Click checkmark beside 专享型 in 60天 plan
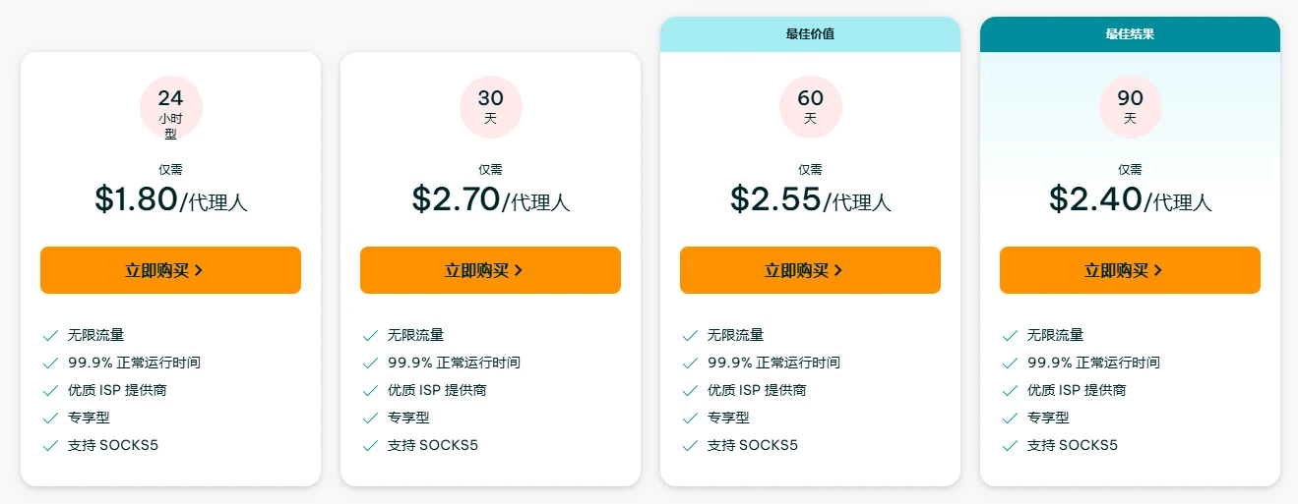Viewport: 1298px width, 504px height. point(690,419)
